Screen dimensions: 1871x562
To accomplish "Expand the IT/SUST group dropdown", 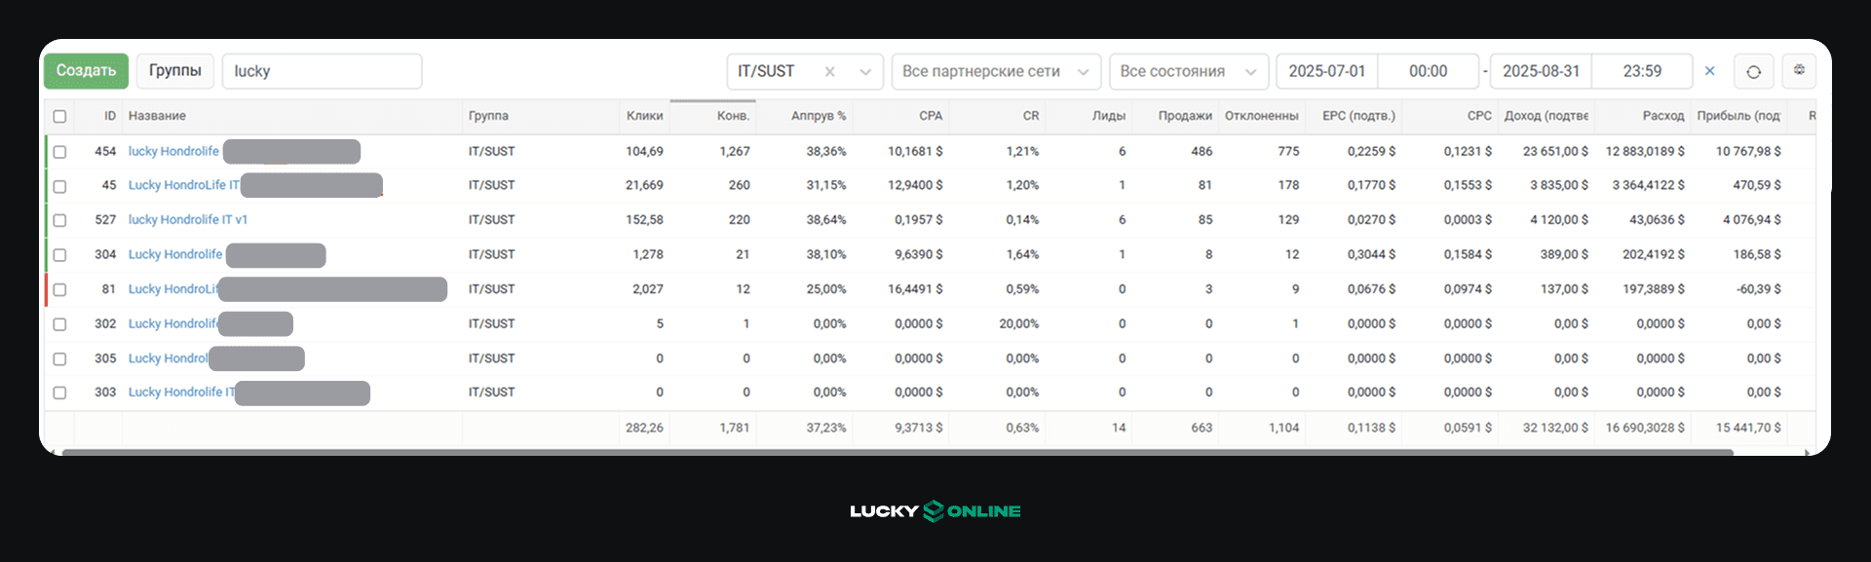I will [x=864, y=72].
